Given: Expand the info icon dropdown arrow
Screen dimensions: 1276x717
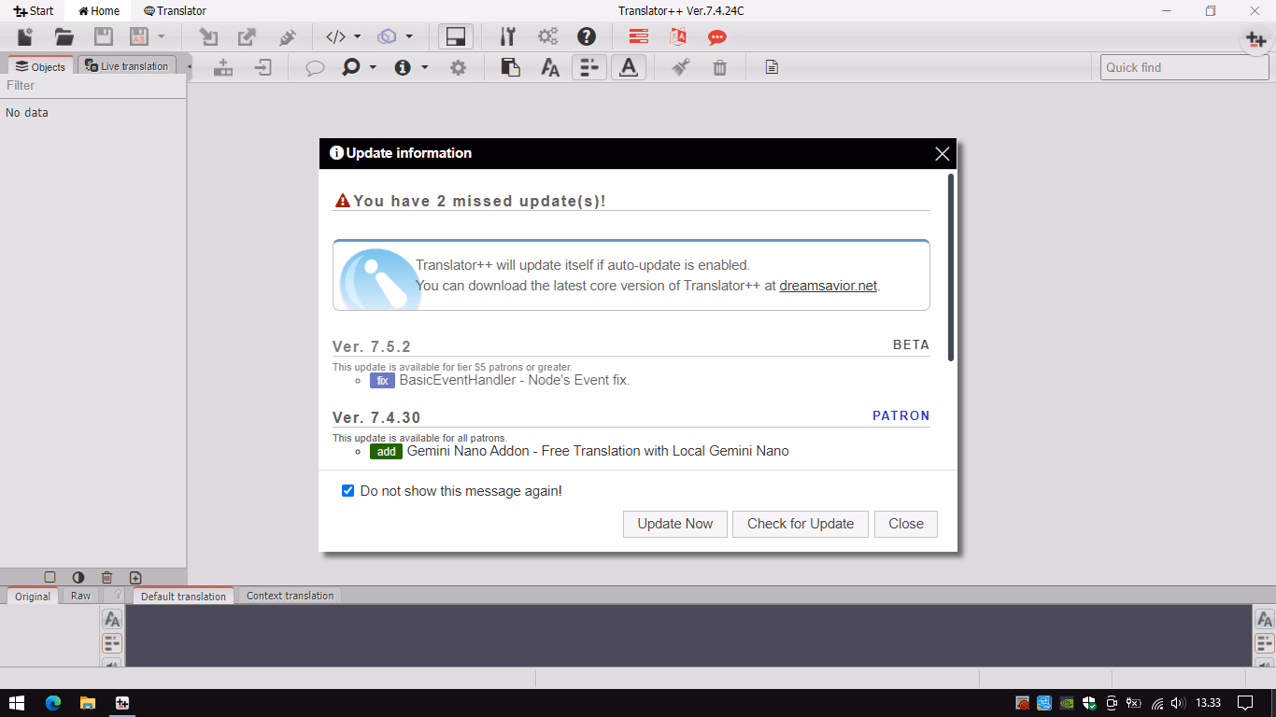Looking at the screenshot, I should pyautogui.click(x=425, y=67).
